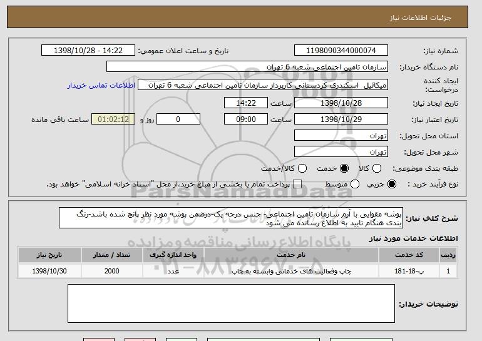Click the اطلاعات خدمات مورد نیاز heading
This screenshot has height=341, width=482.
click(x=413, y=238)
